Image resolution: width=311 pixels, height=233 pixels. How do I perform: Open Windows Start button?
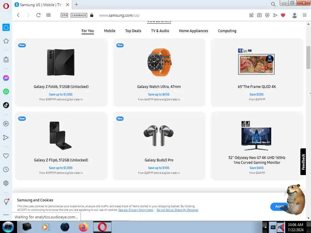(8, 227)
